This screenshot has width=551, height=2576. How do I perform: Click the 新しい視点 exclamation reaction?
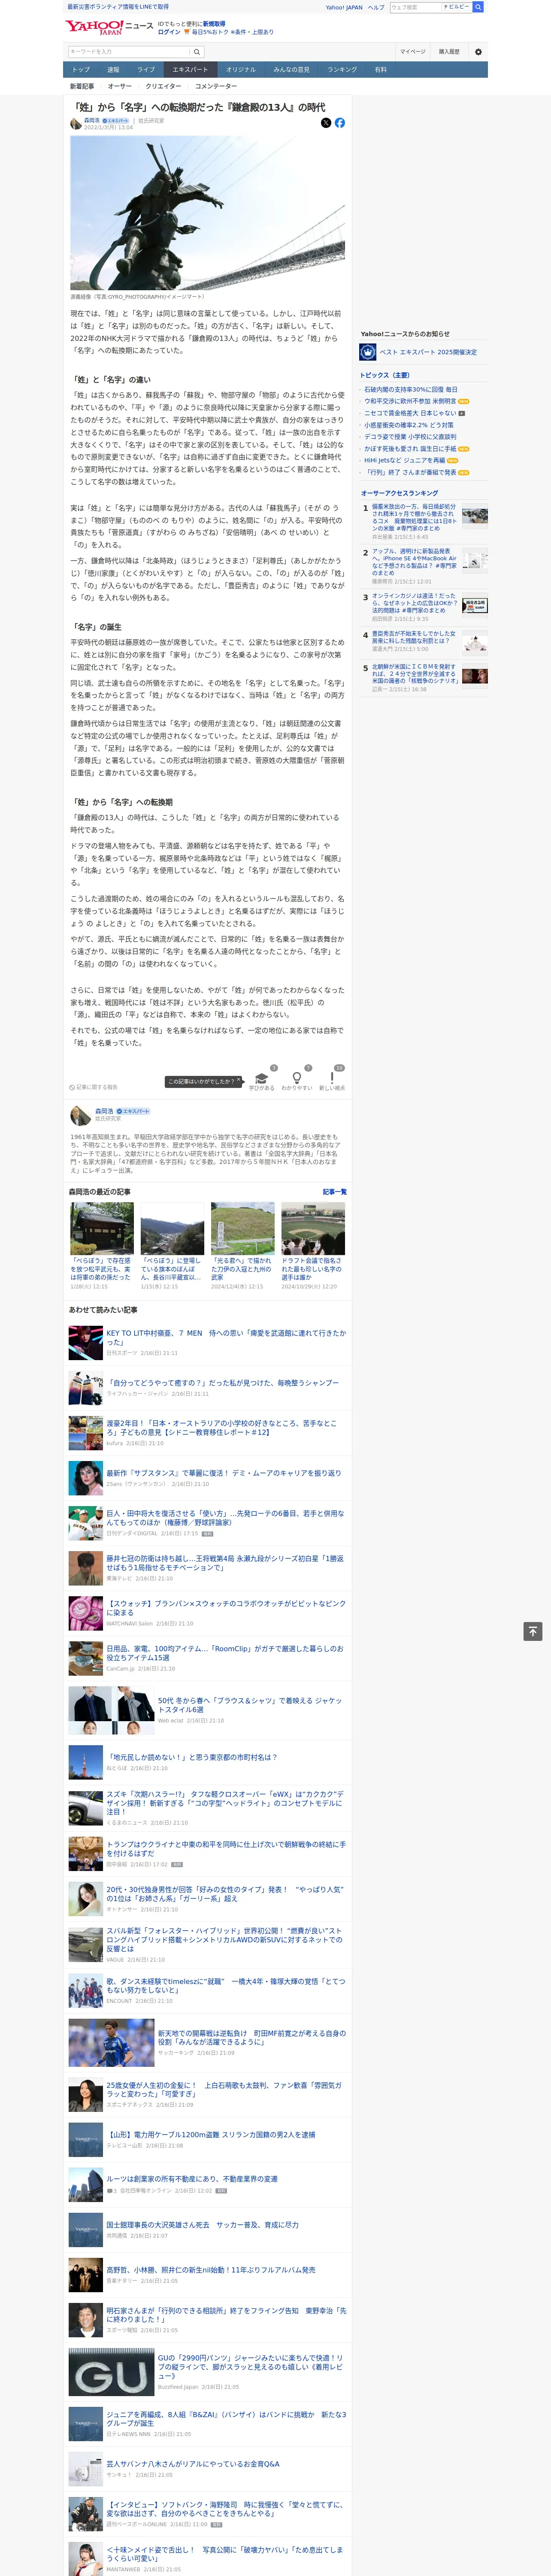332,1079
